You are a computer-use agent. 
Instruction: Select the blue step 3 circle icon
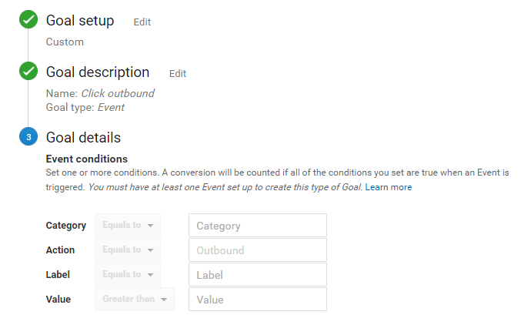(28, 136)
